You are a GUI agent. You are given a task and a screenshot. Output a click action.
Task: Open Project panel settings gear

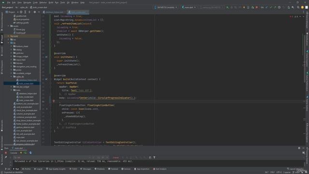coord(35,12)
